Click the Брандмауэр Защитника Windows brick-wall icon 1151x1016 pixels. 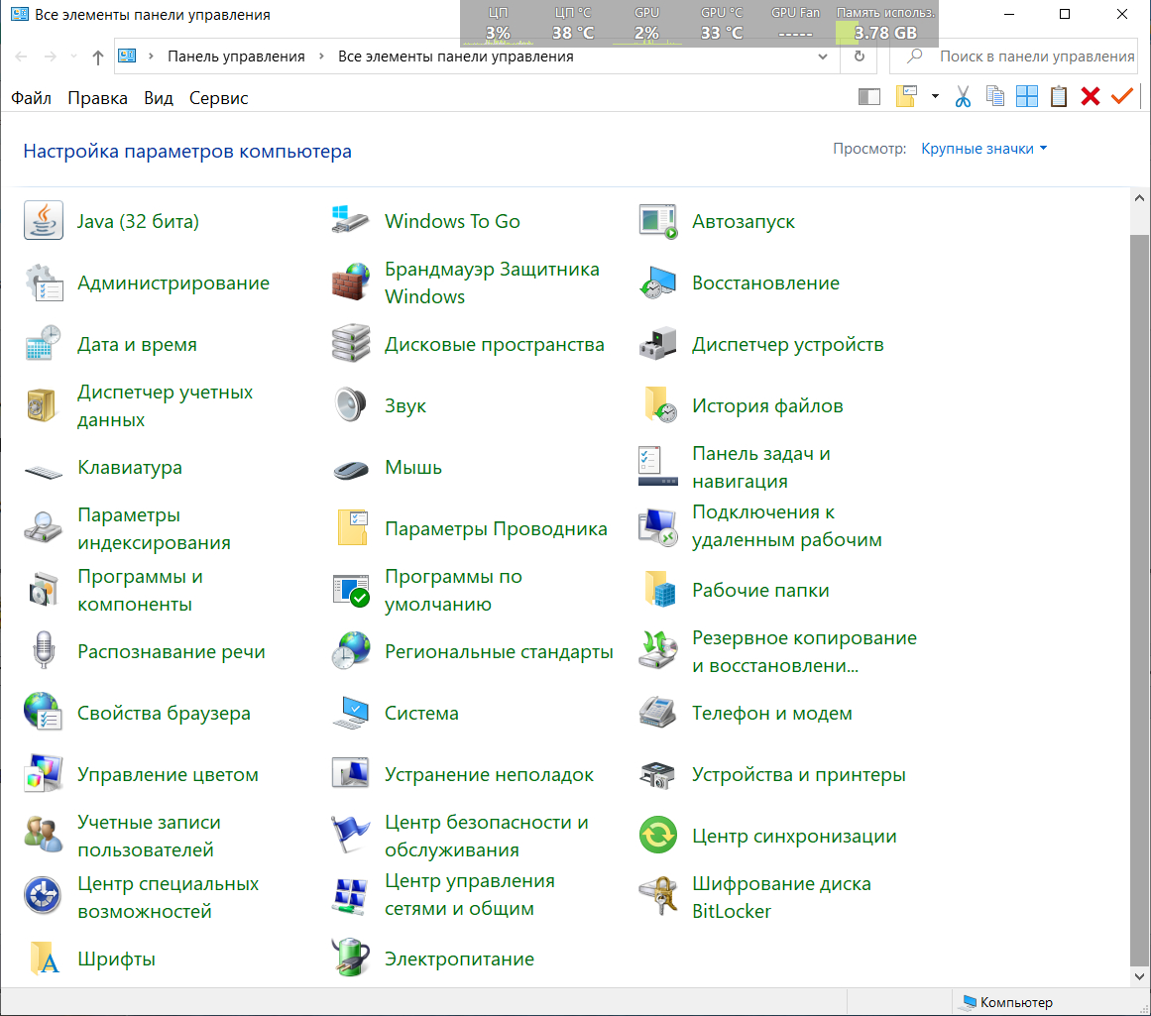pos(351,282)
